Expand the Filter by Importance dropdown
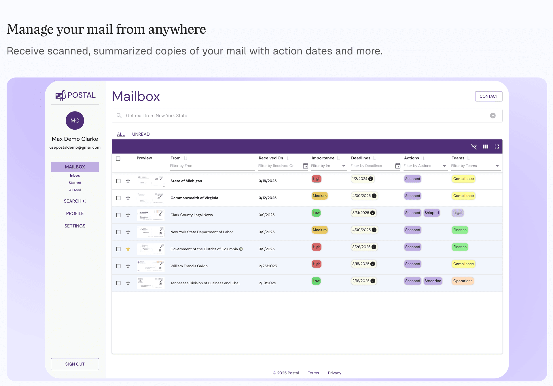Image resolution: width=553 pixels, height=386 pixels. 343,166
